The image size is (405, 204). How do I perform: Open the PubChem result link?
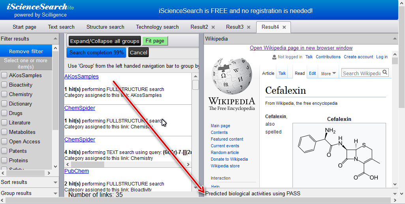(77, 171)
